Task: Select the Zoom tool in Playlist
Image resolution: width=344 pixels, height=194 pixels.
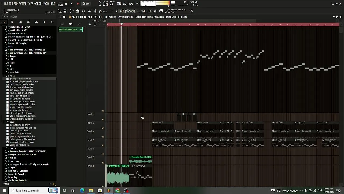Action: 96,17
